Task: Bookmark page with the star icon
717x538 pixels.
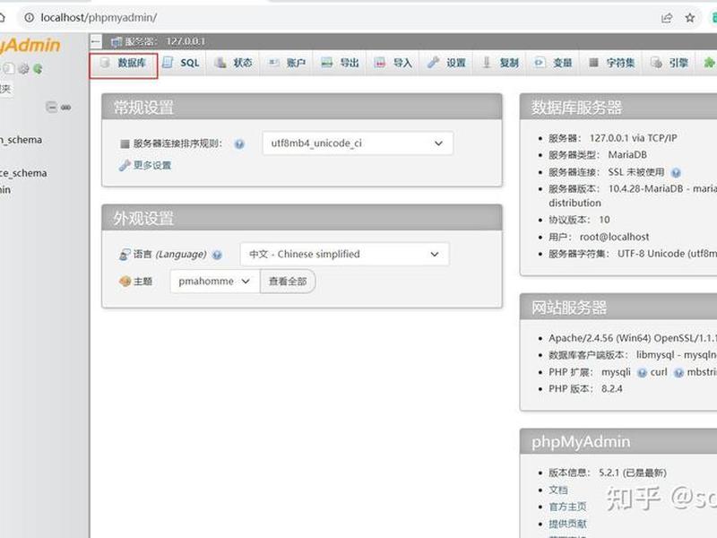Action: click(690, 18)
